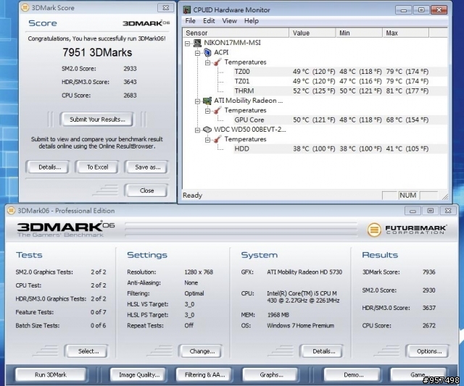Open the View menu in Hardware Monitor
Image resolution: width=464 pixels, height=386 pixels.
[x=229, y=21]
